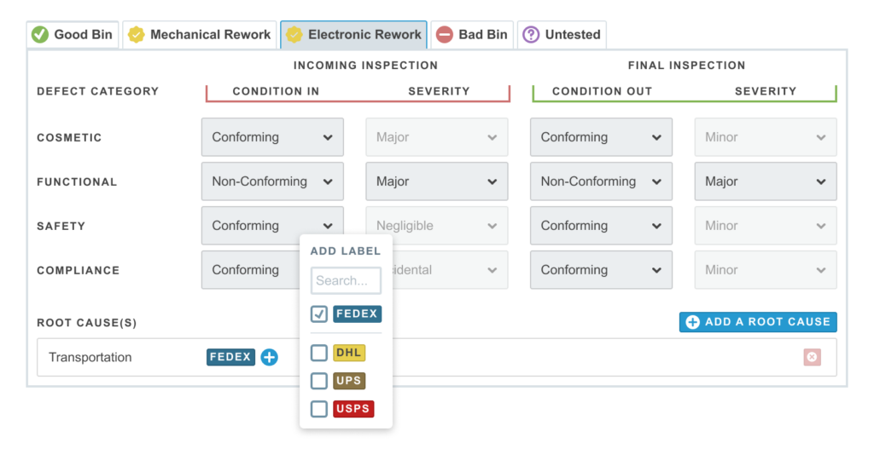Image resolution: width=874 pixels, height=449 pixels.
Task: Click the yellow Mechanical Rework badge icon
Action: click(136, 35)
